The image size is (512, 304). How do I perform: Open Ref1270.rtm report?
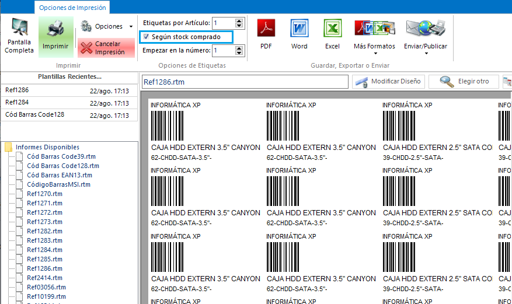pos(45,194)
